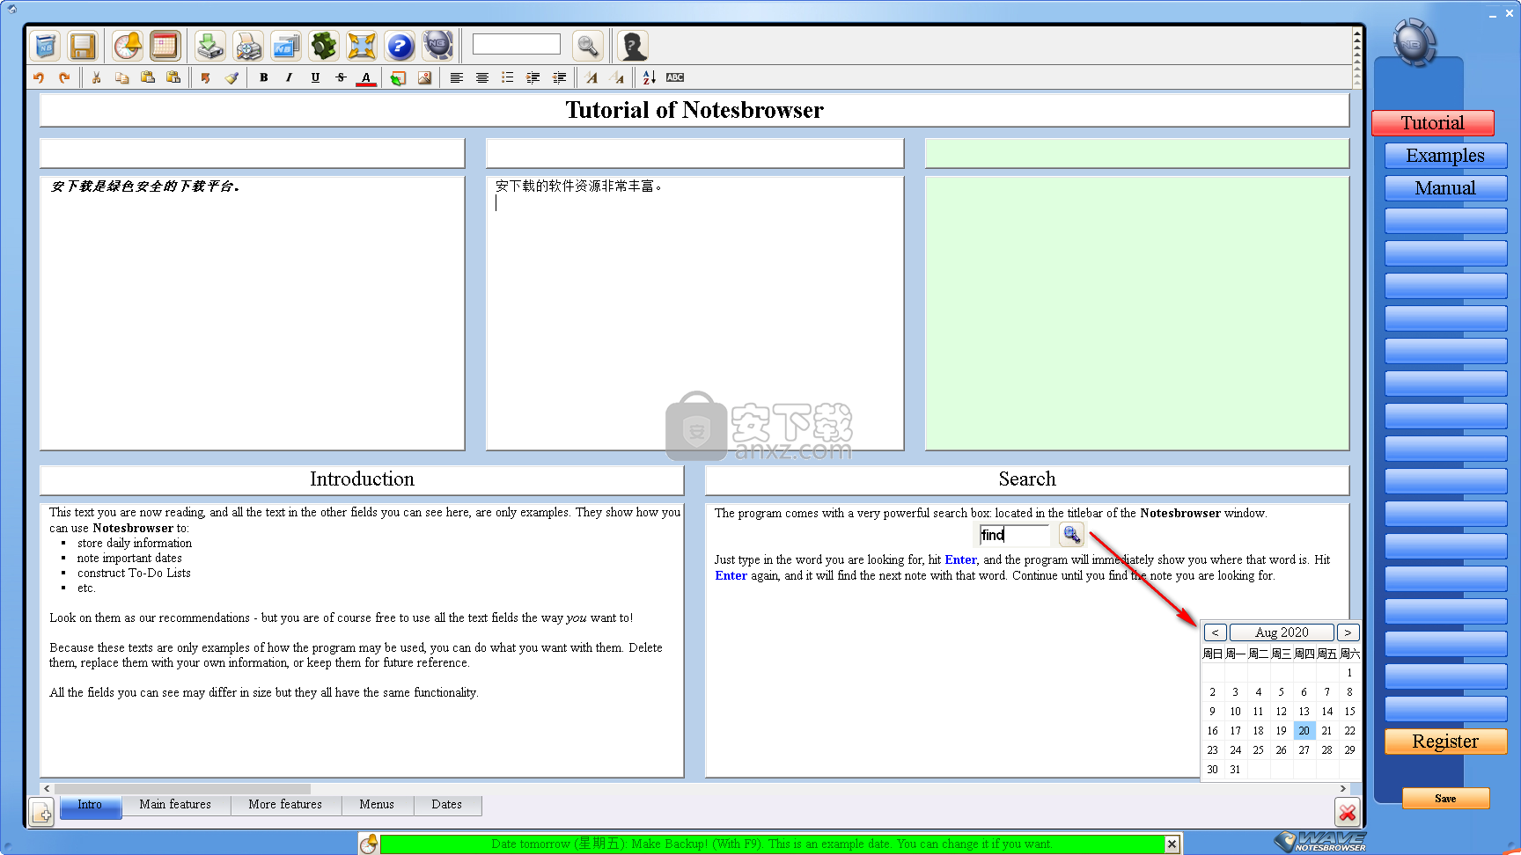Click the NB globe logo above sidebar
1521x855 pixels.
pos(1414,43)
